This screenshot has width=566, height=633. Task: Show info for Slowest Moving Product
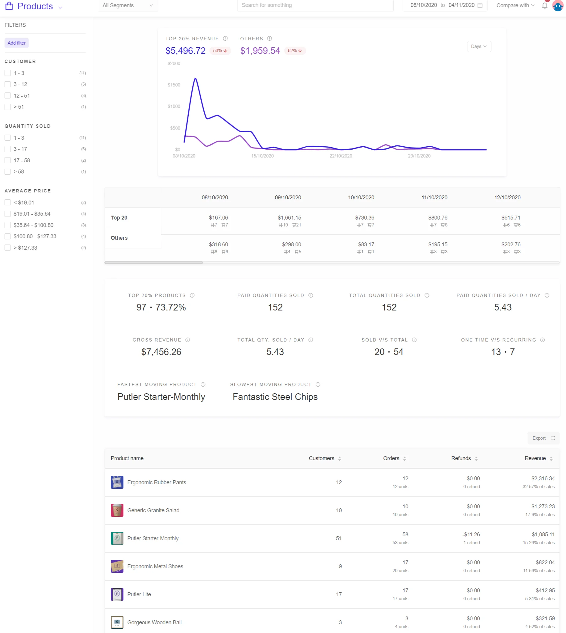click(318, 384)
